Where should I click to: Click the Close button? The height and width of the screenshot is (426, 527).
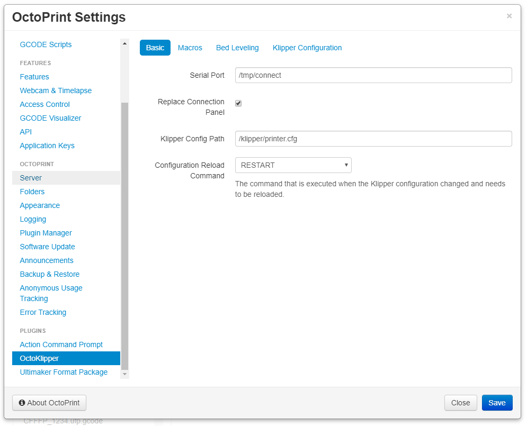[460, 403]
